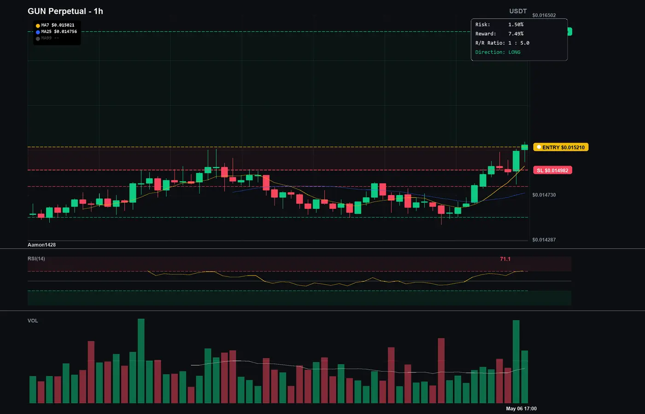The width and height of the screenshot is (645, 414).
Task: Click the yellow MA7 legend dot
Action: pyautogui.click(x=38, y=26)
